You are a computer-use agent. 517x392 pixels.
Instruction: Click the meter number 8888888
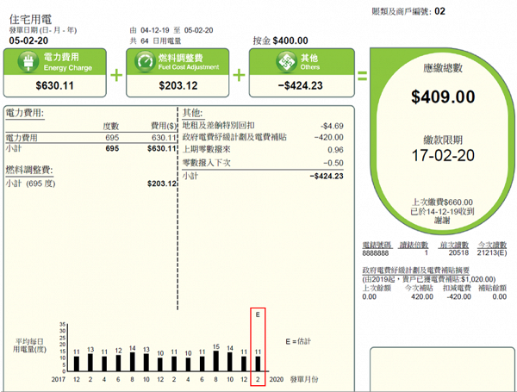pyautogui.click(x=375, y=253)
